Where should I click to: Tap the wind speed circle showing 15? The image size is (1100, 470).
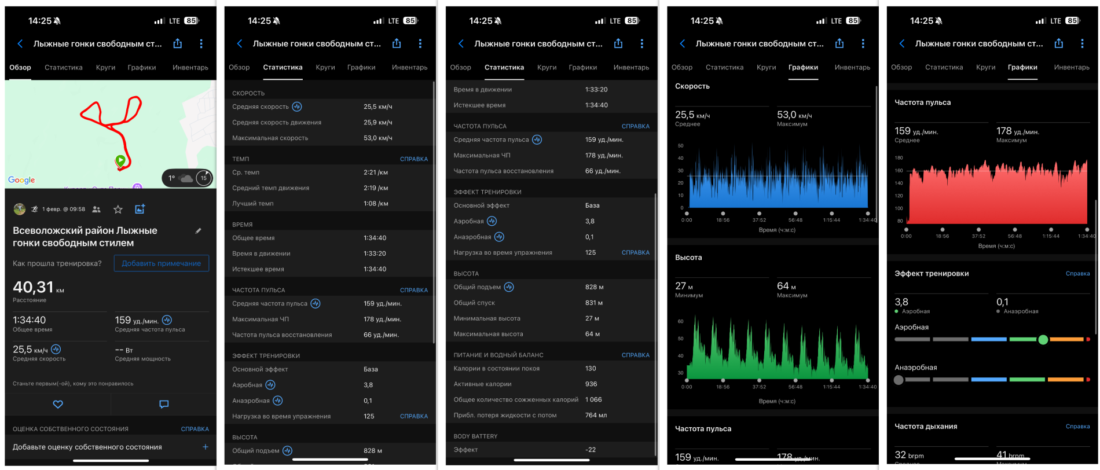pos(204,178)
